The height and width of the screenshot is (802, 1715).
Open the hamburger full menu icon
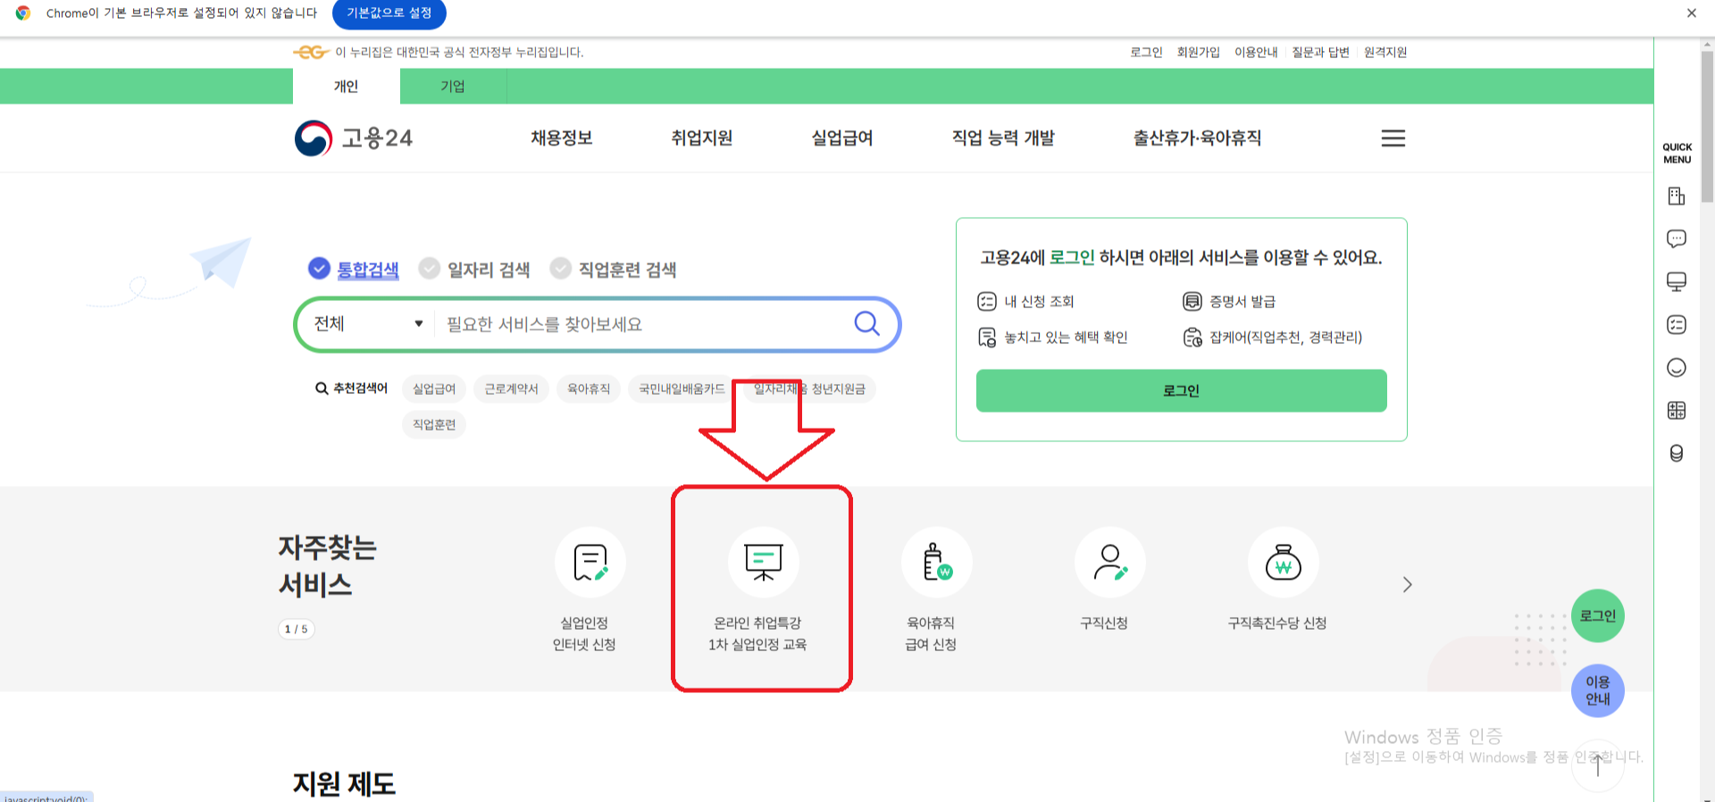(1393, 138)
